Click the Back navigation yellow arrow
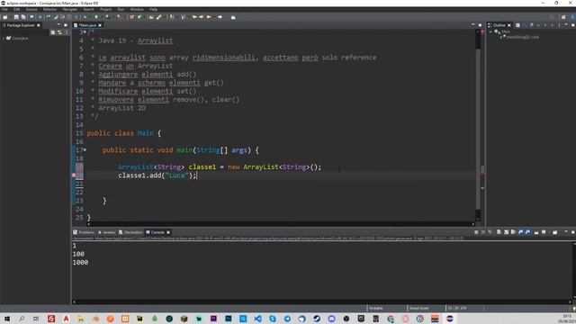576x324 pixels. pos(209,17)
